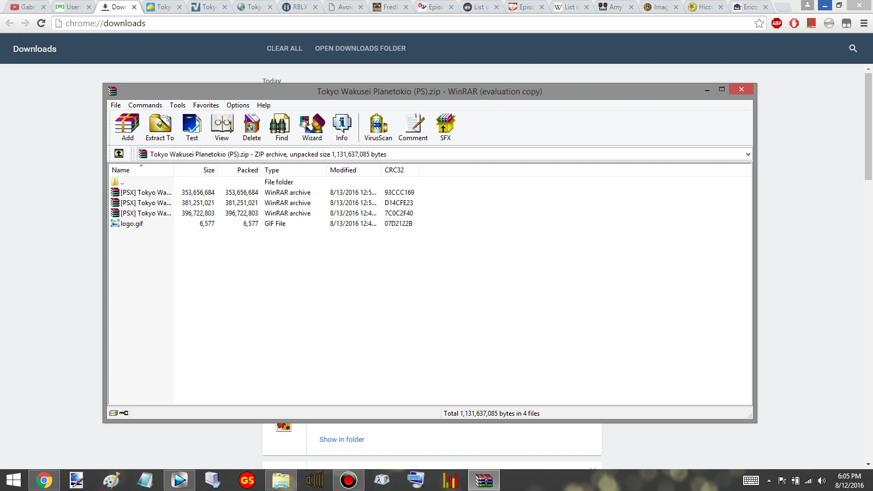Click the WinRAR icon in the taskbar

(x=483, y=480)
